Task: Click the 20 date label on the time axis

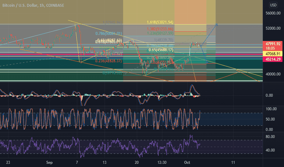Action: pos(137,162)
